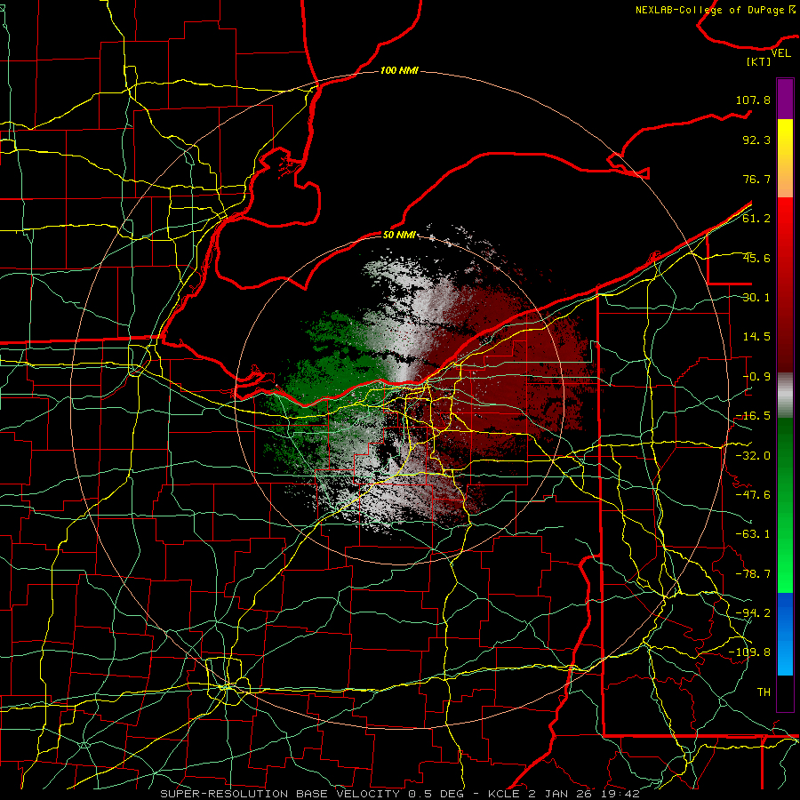Click the 30.1 legend value
Screen dimensions: 800x800
click(x=756, y=298)
